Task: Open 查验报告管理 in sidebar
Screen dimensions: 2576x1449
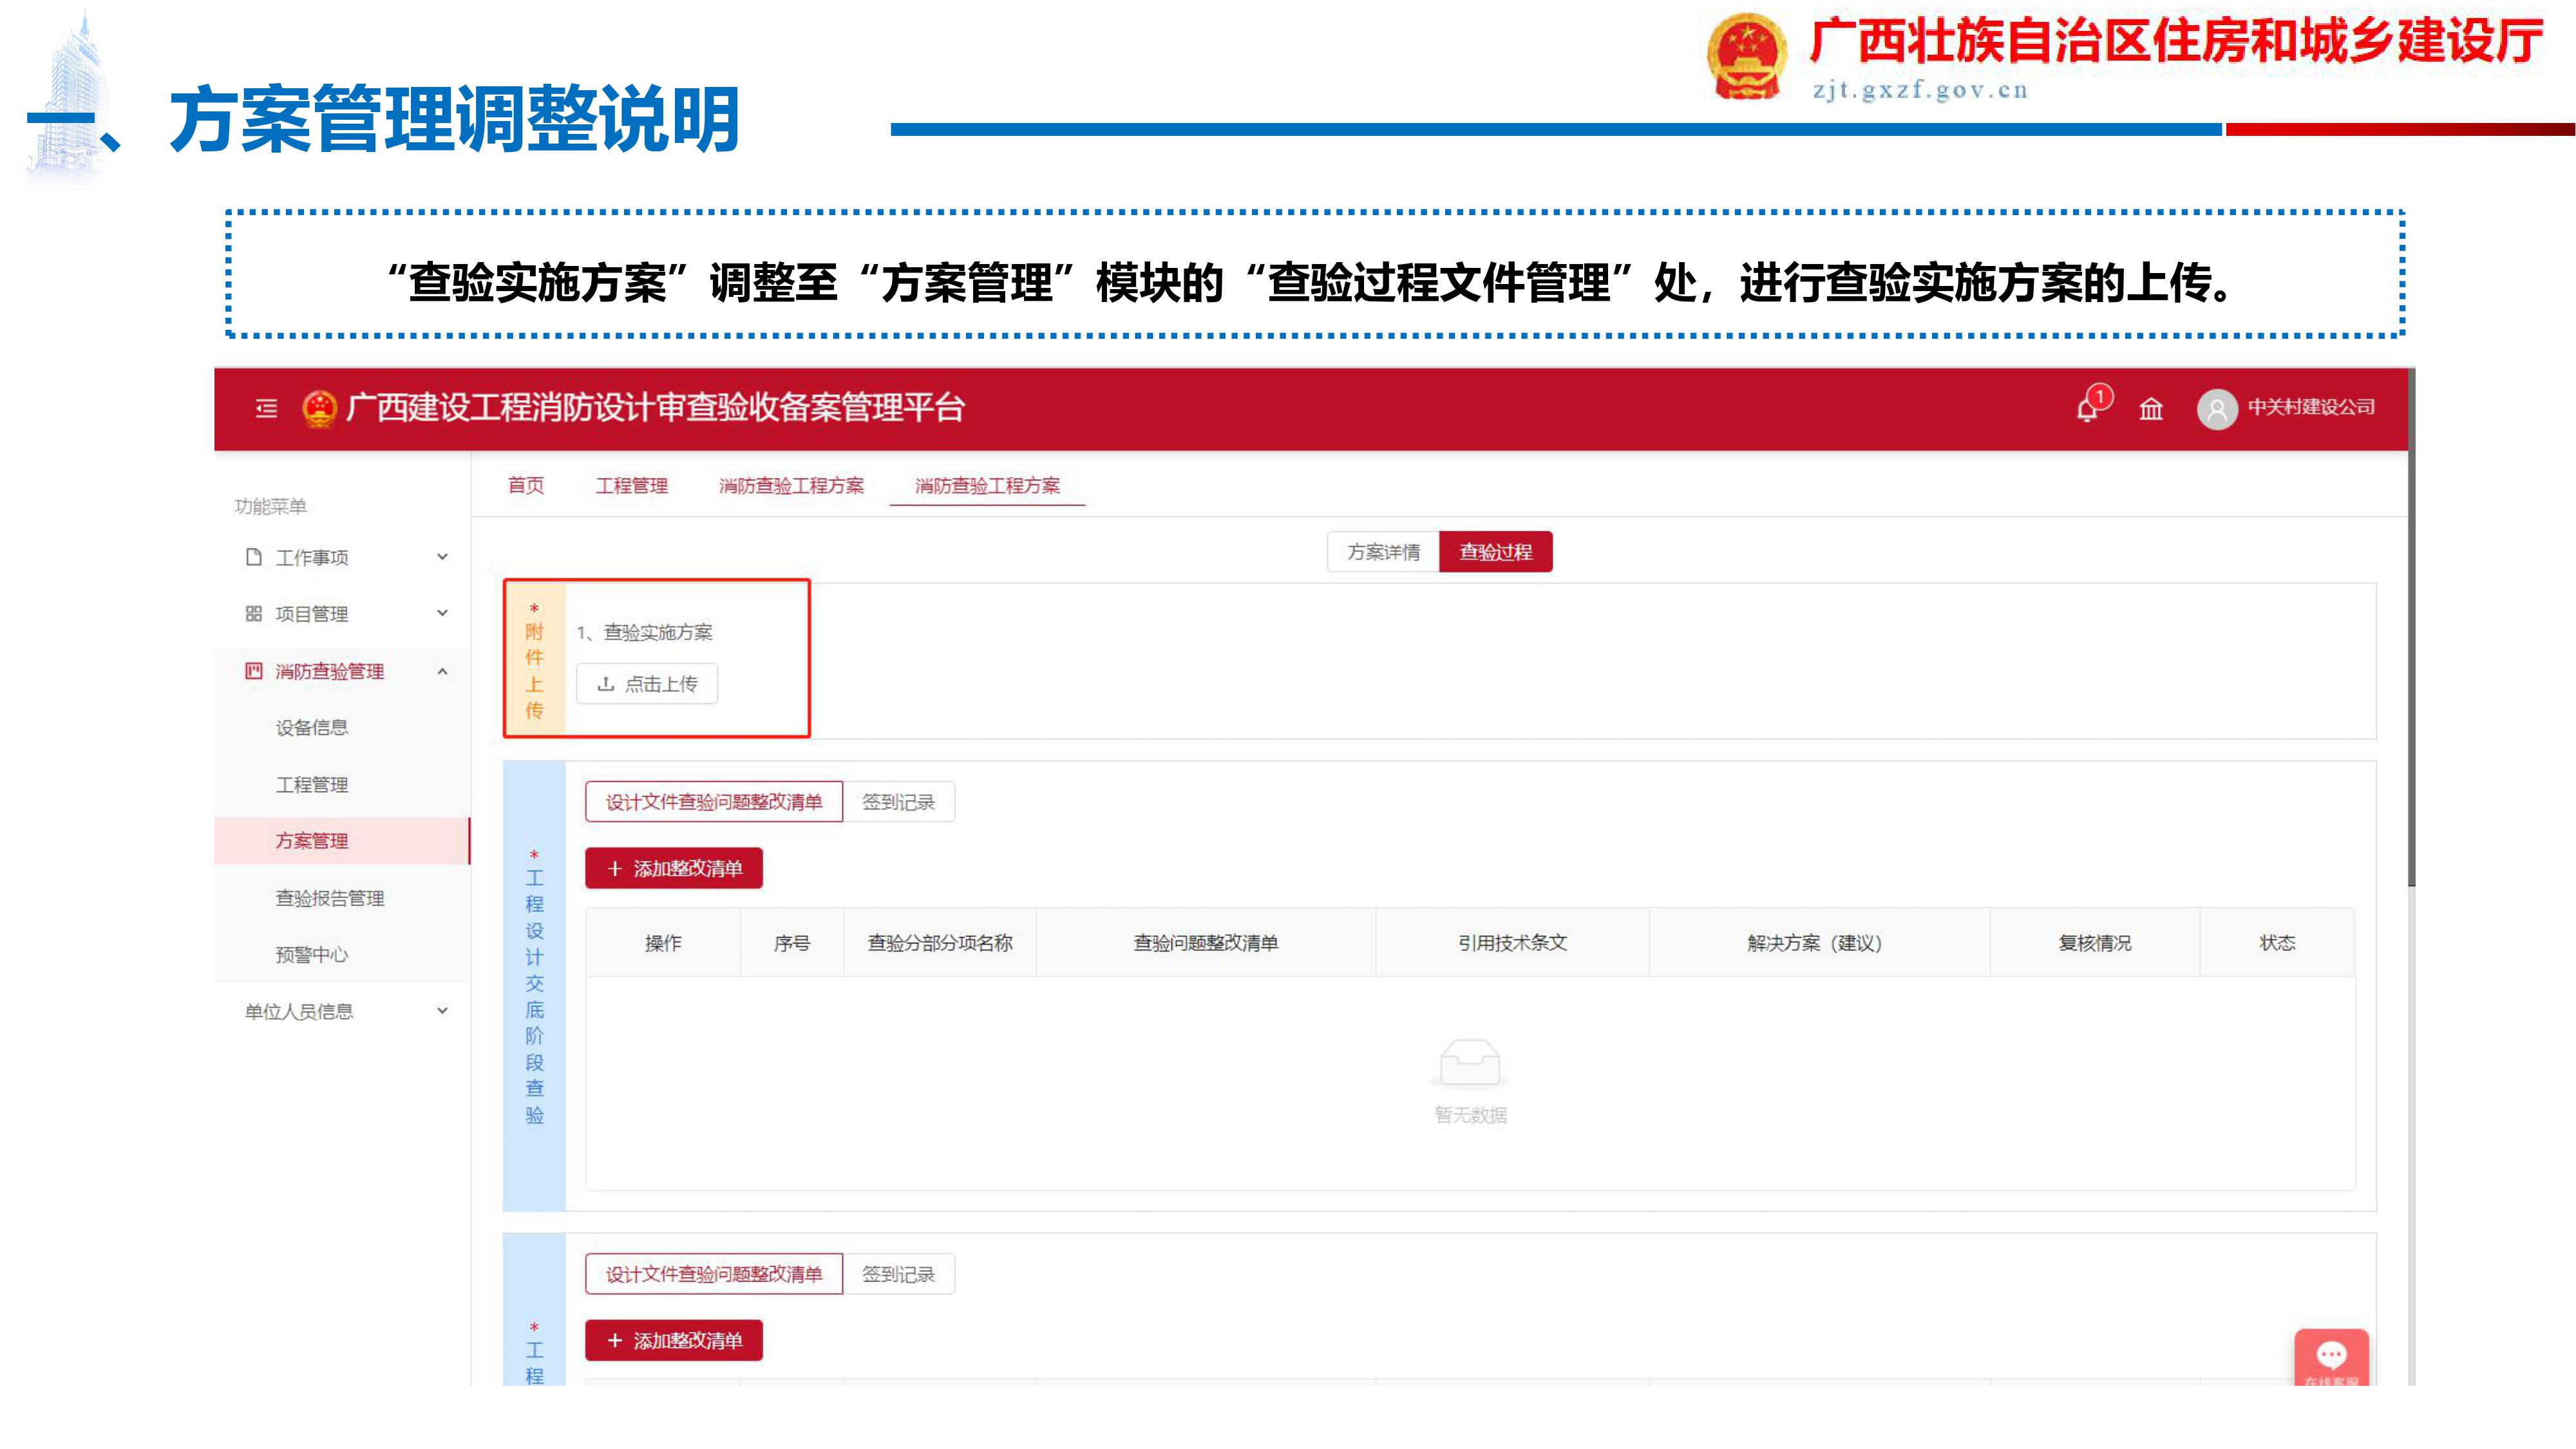Action: [x=330, y=898]
